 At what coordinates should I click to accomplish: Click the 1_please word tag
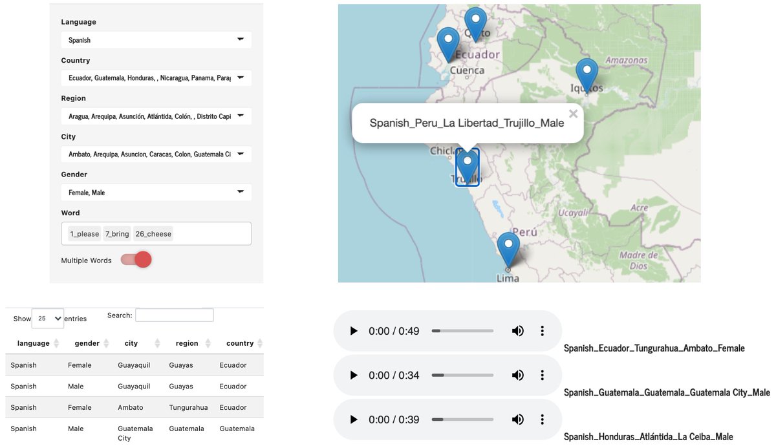click(x=85, y=234)
